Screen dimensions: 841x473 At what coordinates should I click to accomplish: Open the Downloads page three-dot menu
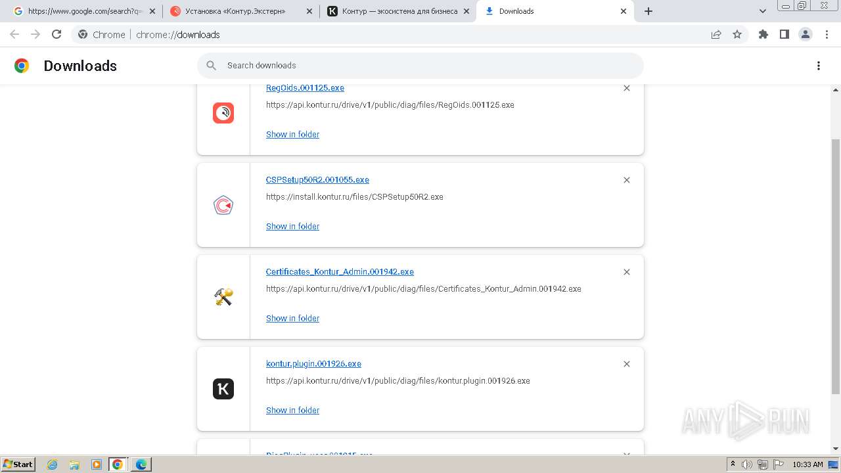coord(819,66)
